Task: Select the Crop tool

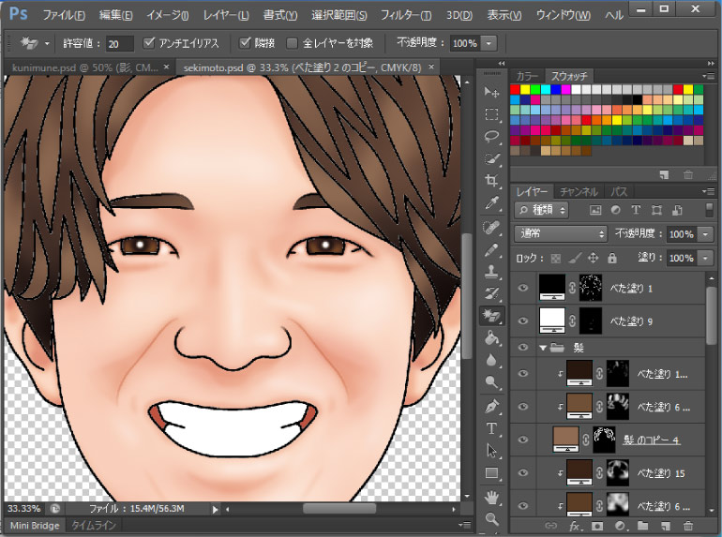Action: [x=491, y=181]
